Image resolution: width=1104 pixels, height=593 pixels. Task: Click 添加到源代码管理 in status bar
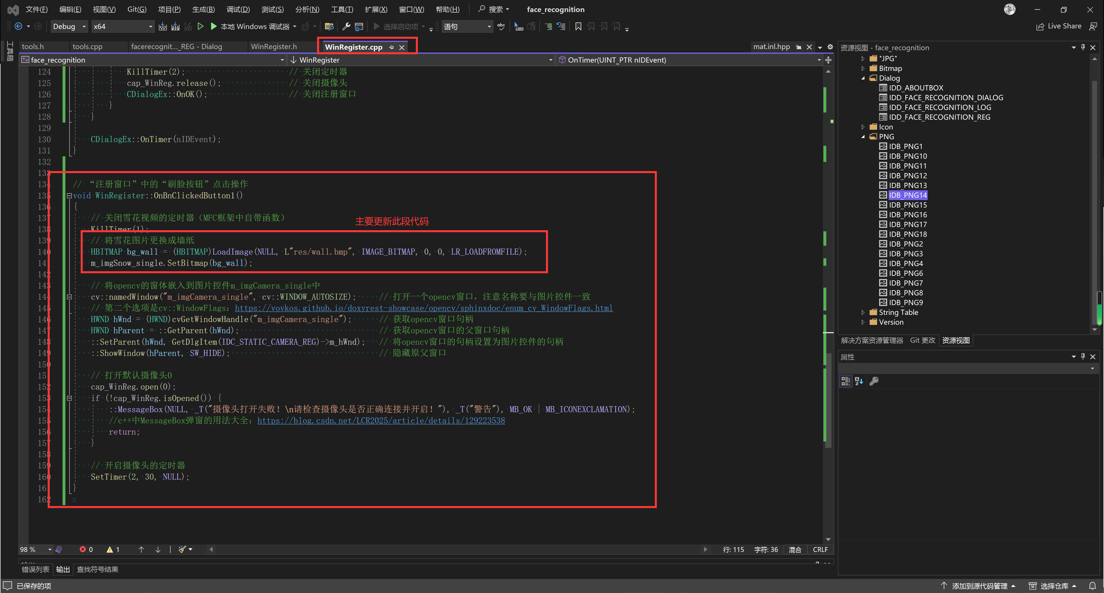pyautogui.click(x=979, y=586)
